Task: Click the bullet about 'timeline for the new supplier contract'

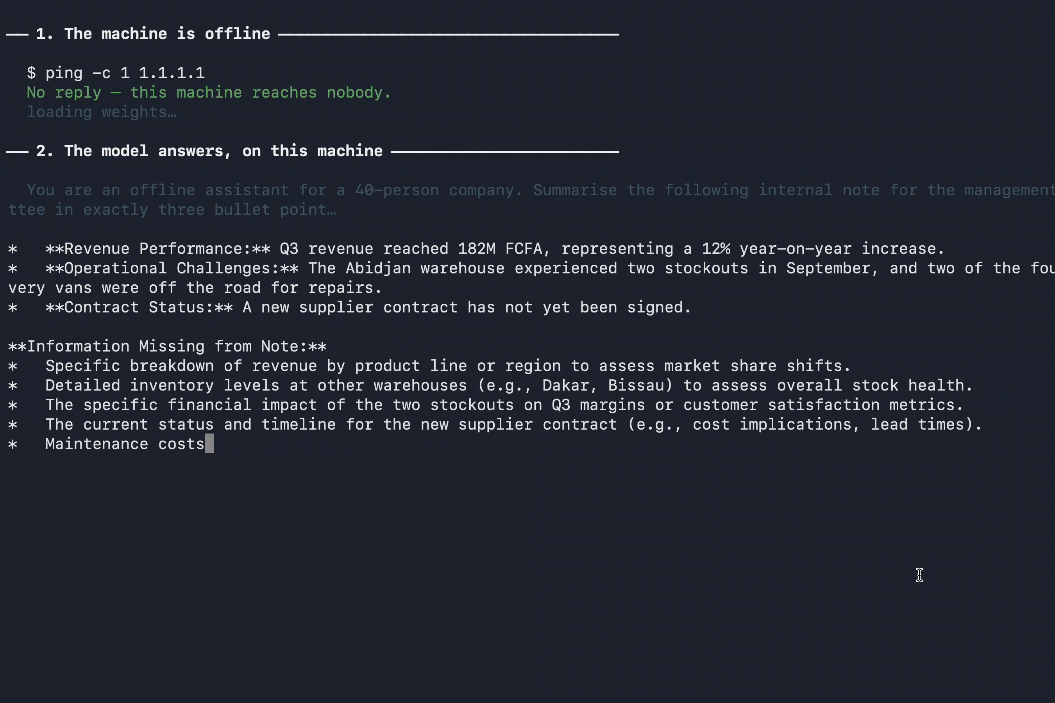Action: [x=495, y=424]
